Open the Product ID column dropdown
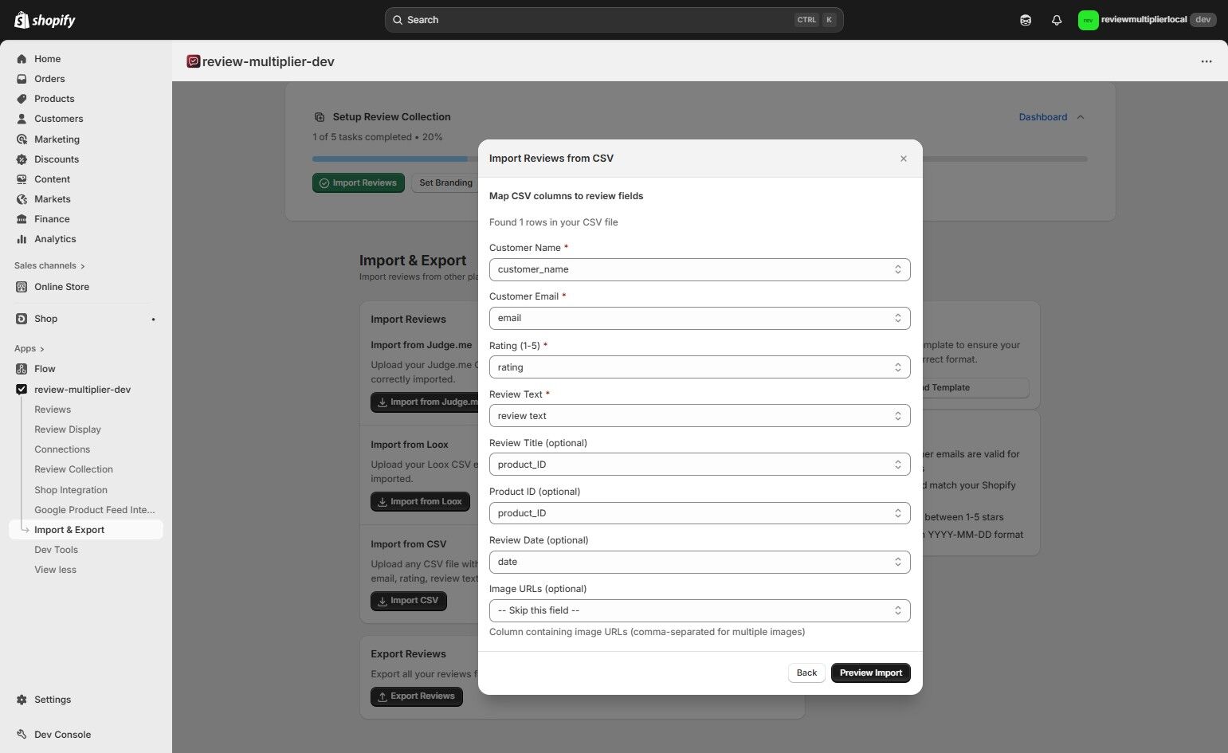Screen dimensions: 1228x753 (700, 513)
